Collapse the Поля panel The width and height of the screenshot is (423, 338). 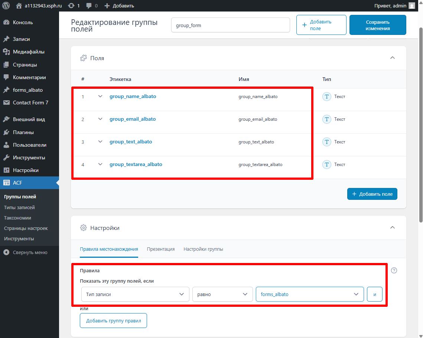(393, 58)
